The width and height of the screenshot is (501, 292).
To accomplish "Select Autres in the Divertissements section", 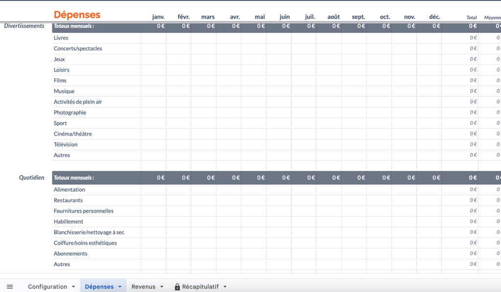I will [x=62, y=155].
